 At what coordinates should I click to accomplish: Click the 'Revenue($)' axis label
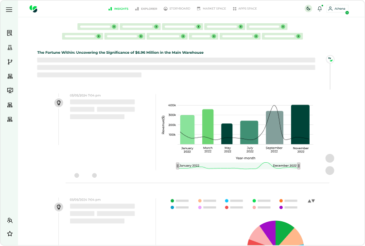[163, 125]
